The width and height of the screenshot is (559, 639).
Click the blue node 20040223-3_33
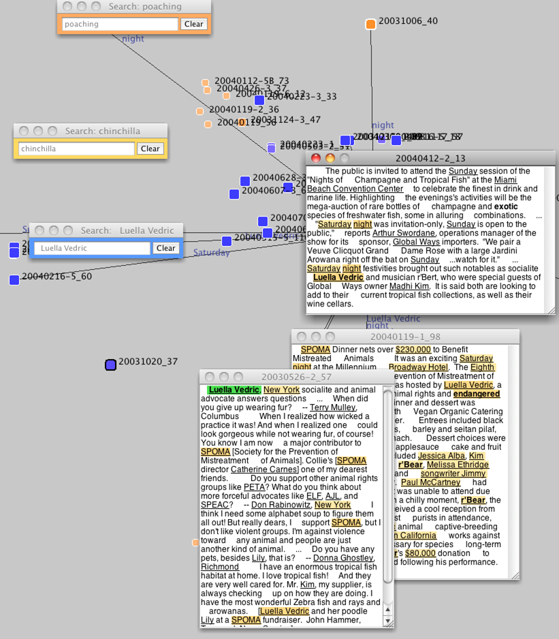coord(259,100)
